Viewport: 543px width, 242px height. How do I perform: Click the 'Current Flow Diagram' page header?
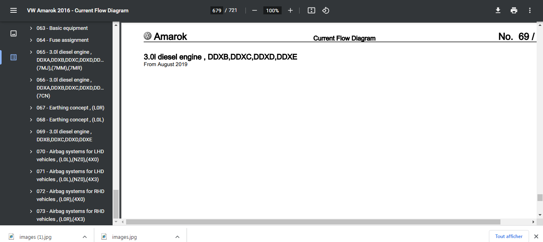click(x=344, y=38)
